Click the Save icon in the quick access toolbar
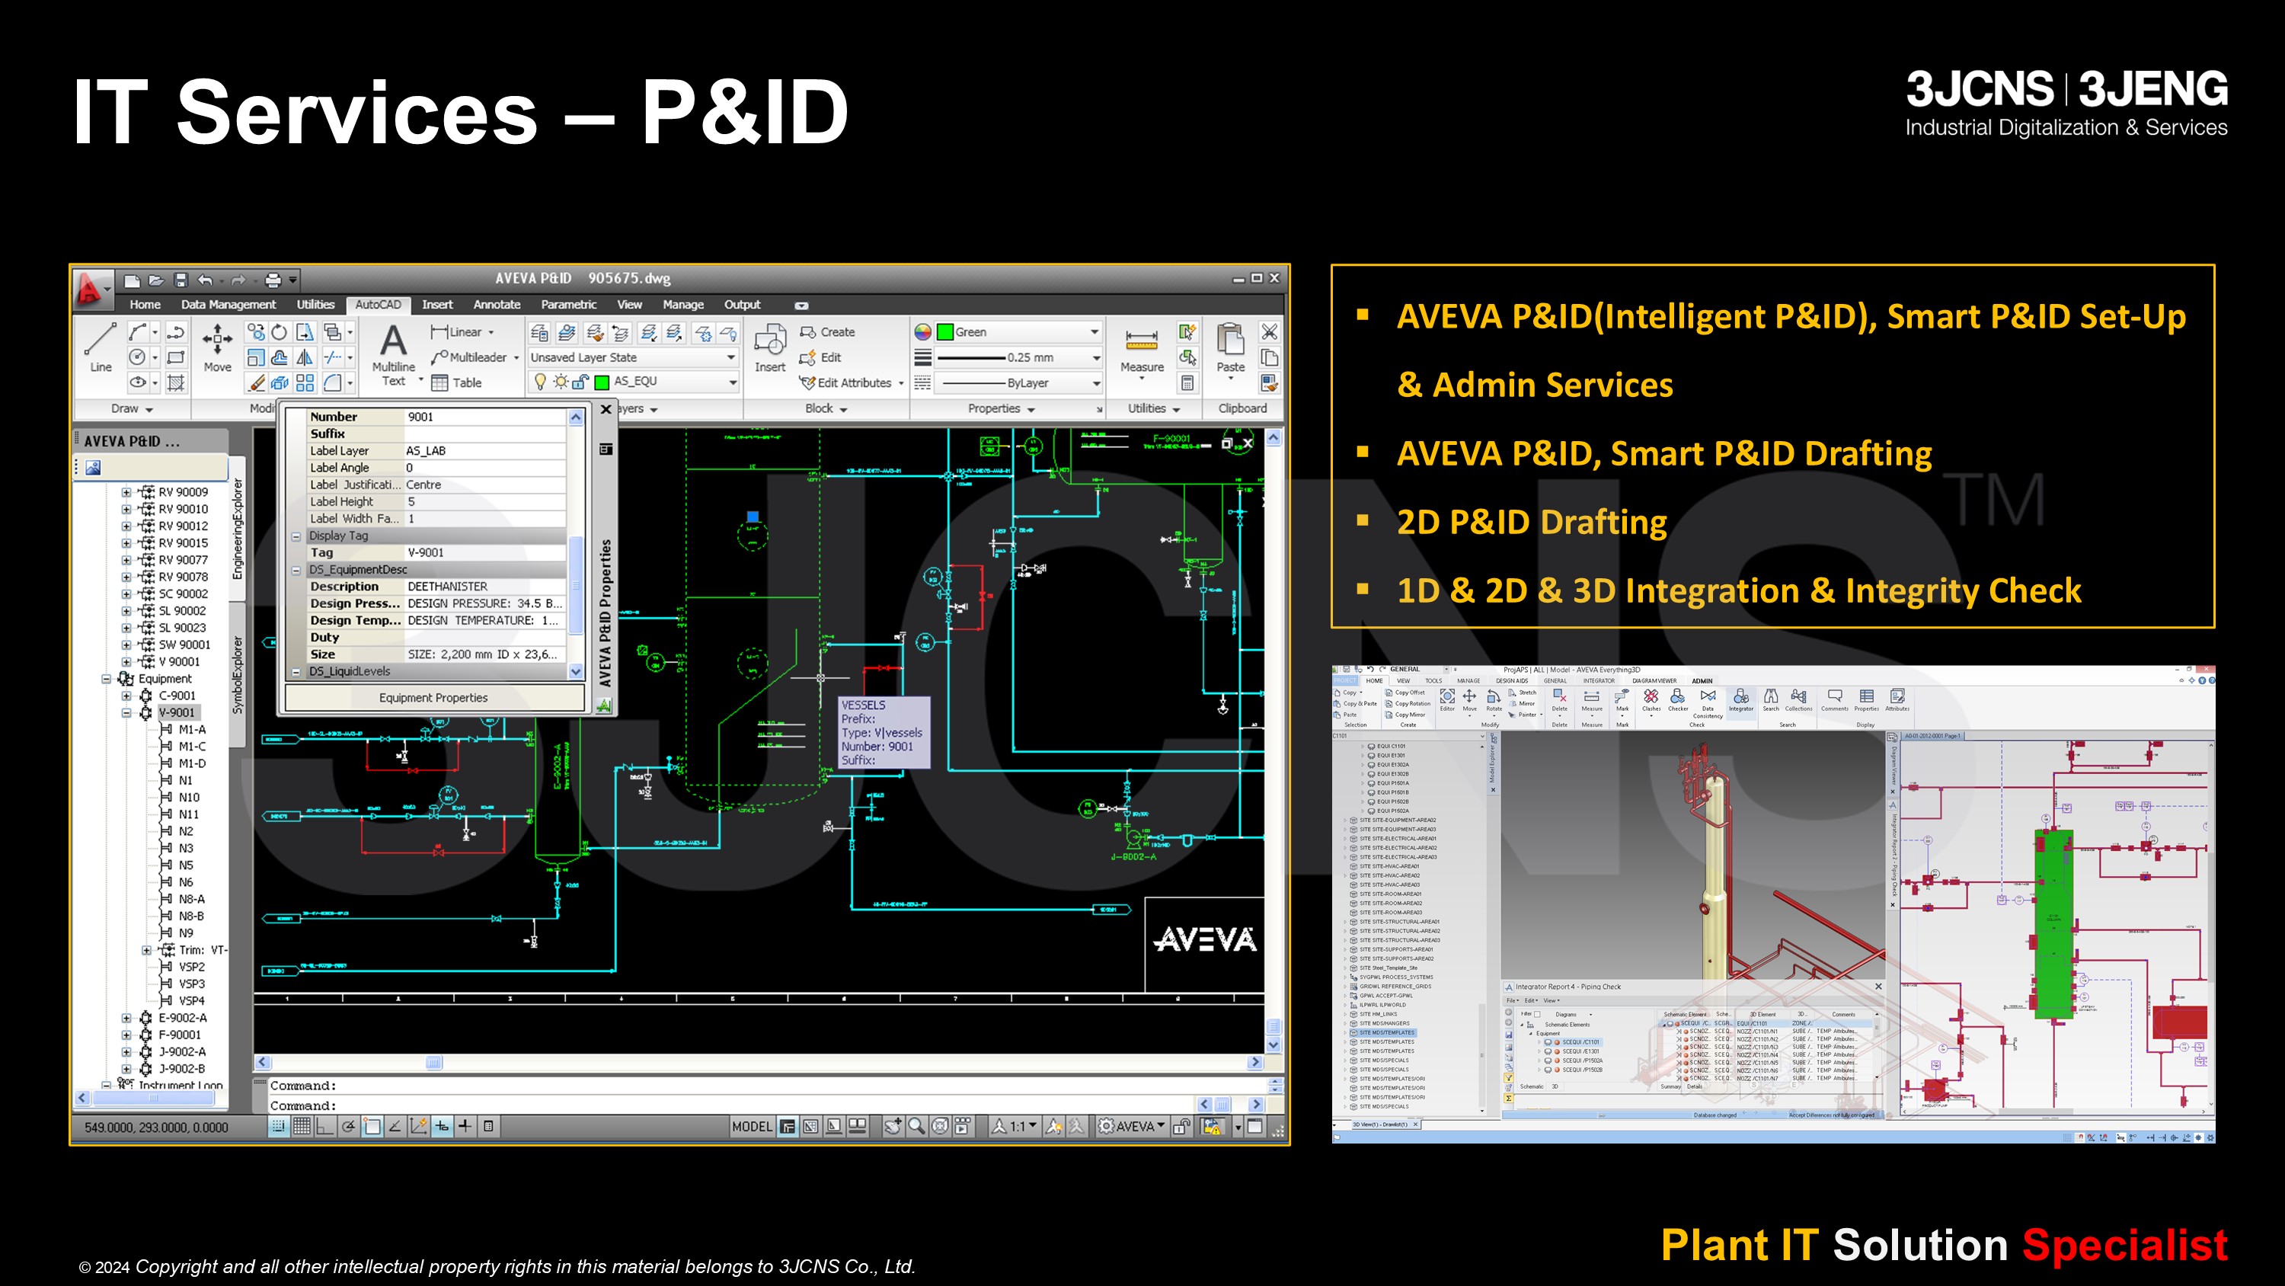This screenshot has width=2285, height=1286. click(181, 280)
